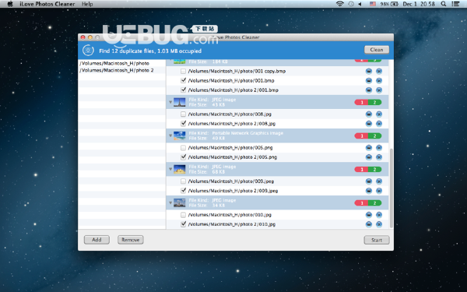Click the X icon for photo 2/005.png
This screenshot has height=292, width=467.
[x=379, y=157]
